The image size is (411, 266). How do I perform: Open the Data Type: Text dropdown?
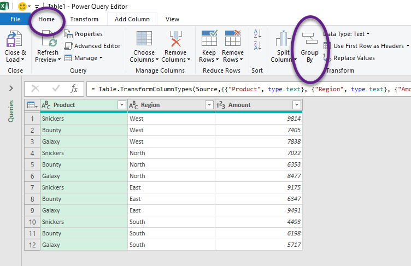[347, 34]
